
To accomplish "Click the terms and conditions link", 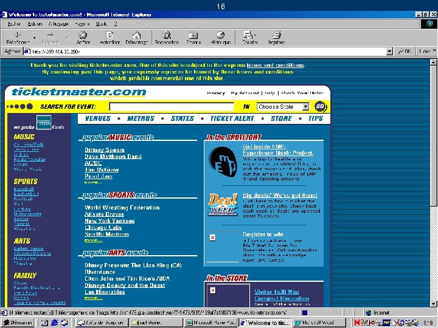I will (276, 65).
